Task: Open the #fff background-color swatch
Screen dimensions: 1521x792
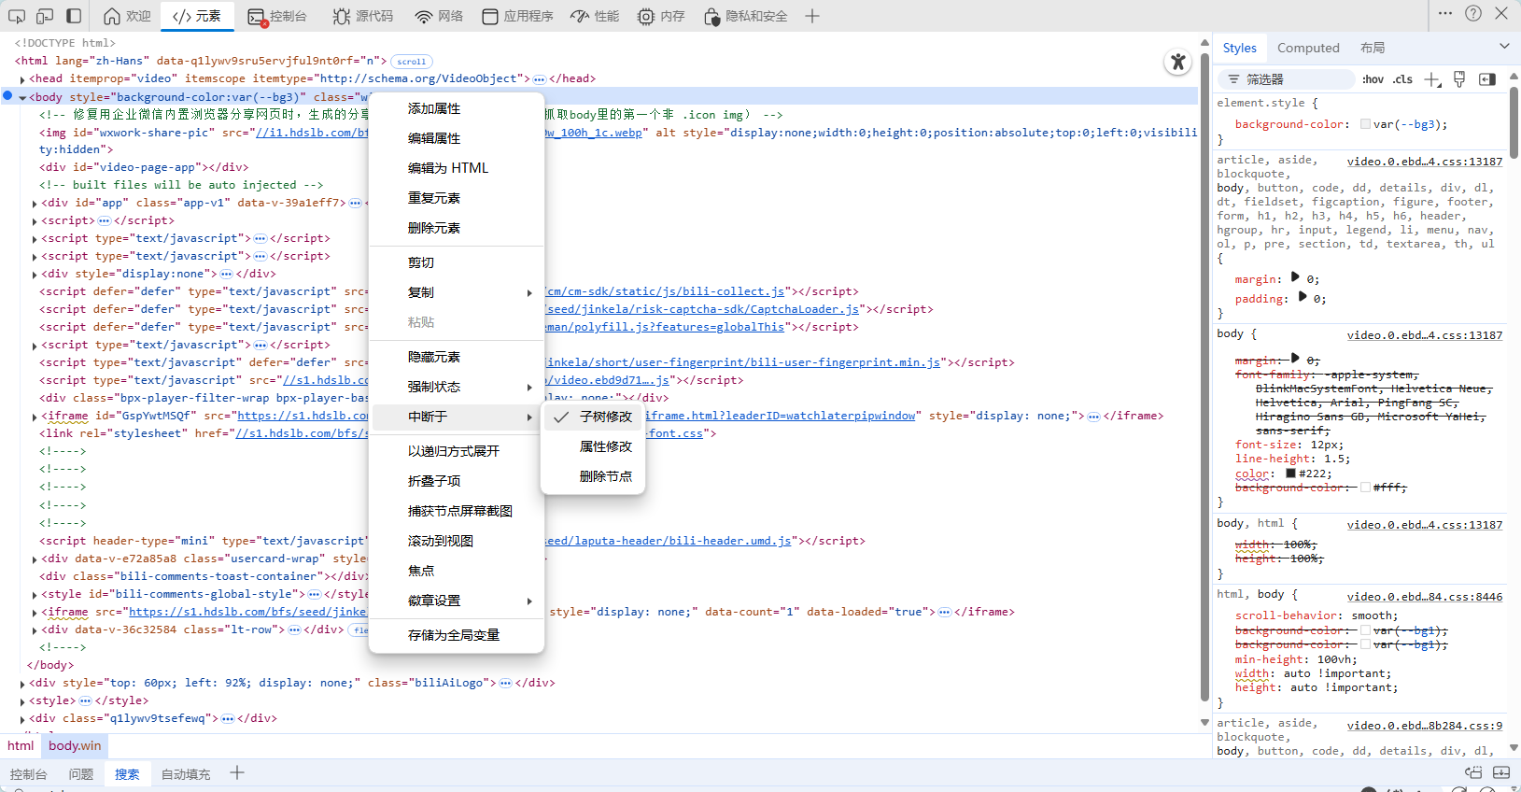Action: coord(1365,488)
